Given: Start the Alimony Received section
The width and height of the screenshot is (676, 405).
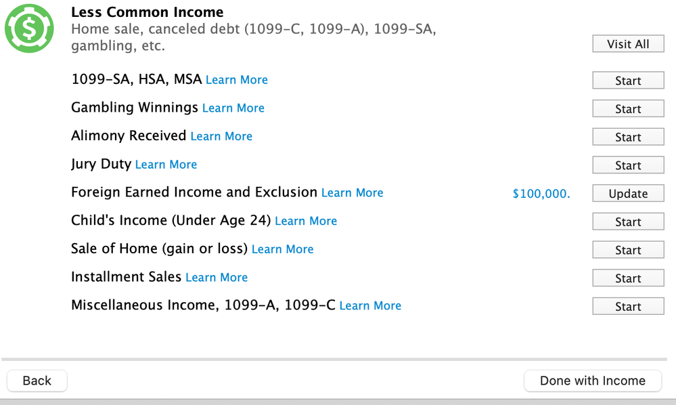Looking at the screenshot, I should [628, 137].
